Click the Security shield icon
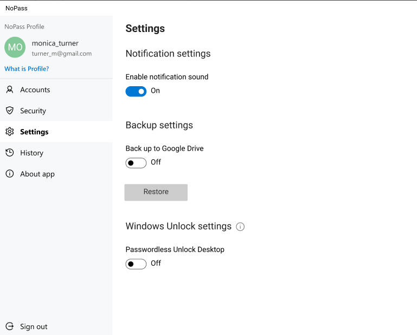Screen dimensions: 417x335 click(x=10, y=111)
